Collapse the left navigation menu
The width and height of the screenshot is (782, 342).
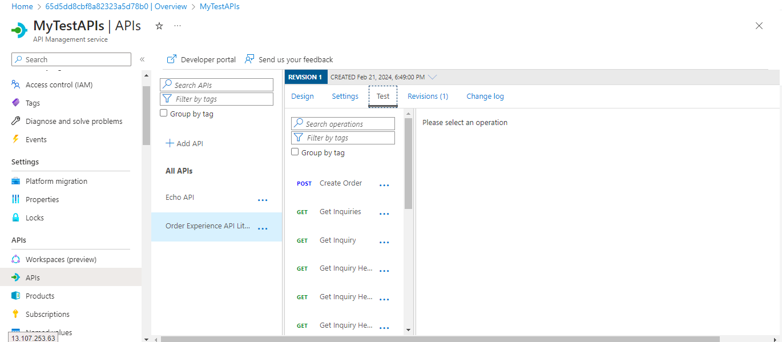(142, 59)
